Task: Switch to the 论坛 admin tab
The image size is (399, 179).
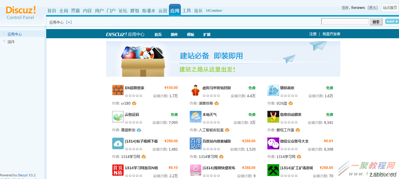Action: pyautogui.click(x=123, y=11)
